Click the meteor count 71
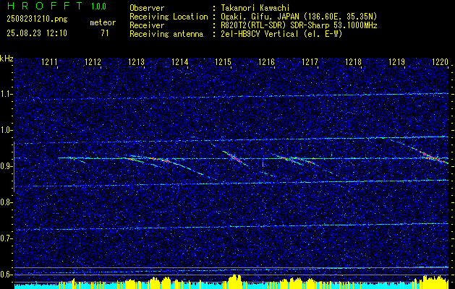 105,33
